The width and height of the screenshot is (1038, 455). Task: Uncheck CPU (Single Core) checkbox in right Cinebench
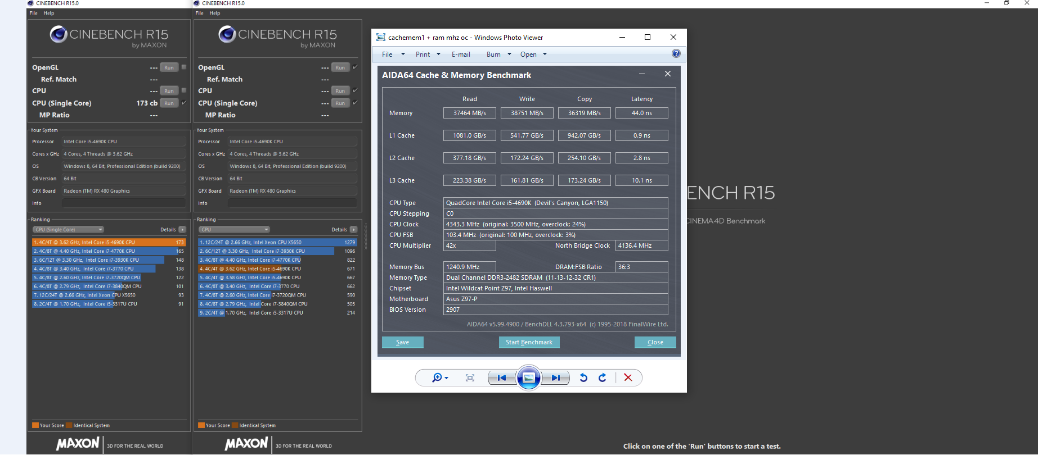coord(355,103)
